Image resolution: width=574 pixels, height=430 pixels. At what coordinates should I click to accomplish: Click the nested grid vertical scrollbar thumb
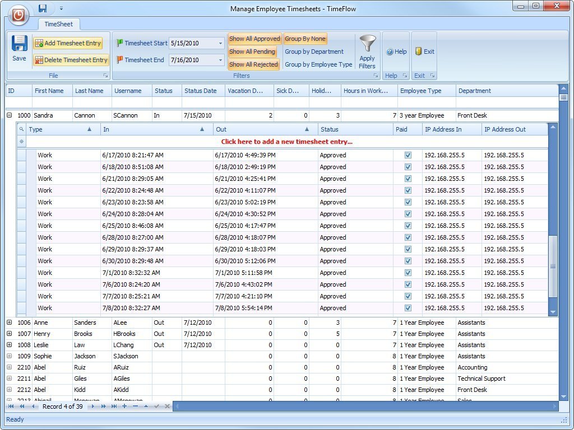coord(553,266)
